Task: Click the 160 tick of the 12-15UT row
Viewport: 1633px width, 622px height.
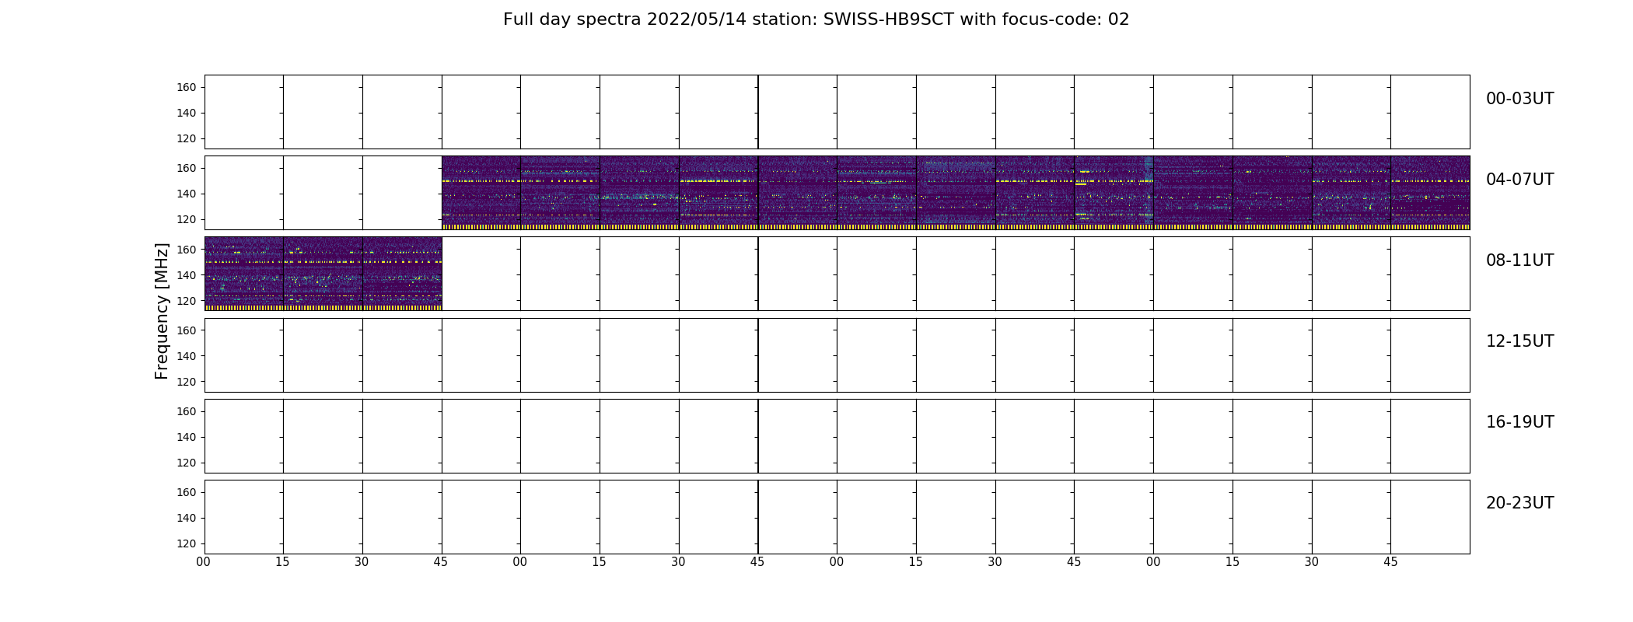Action: pyautogui.click(x=187, y=330)
